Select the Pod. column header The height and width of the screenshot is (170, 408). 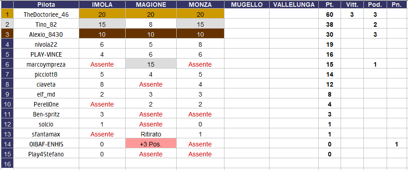click(375, 5)
